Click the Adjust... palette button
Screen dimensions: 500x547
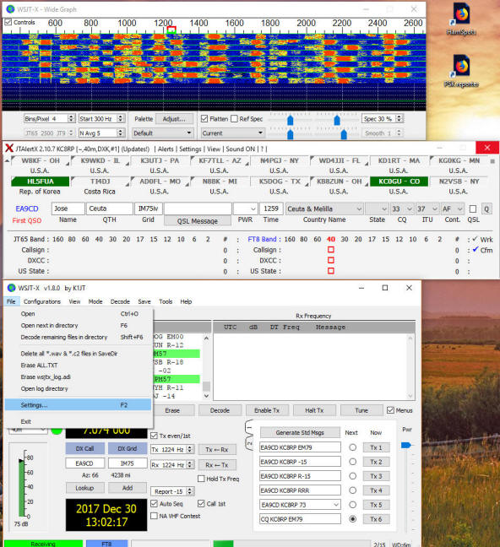coord(174,119)
